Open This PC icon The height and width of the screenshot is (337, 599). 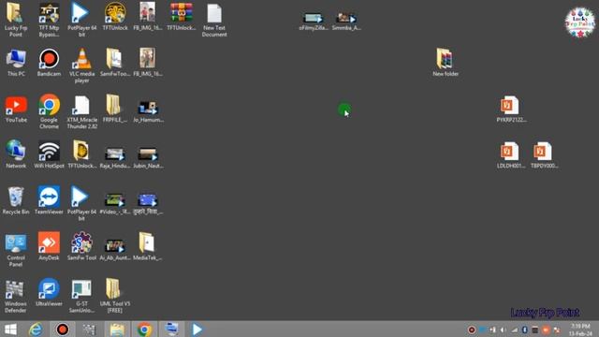[x=16, y=63]
